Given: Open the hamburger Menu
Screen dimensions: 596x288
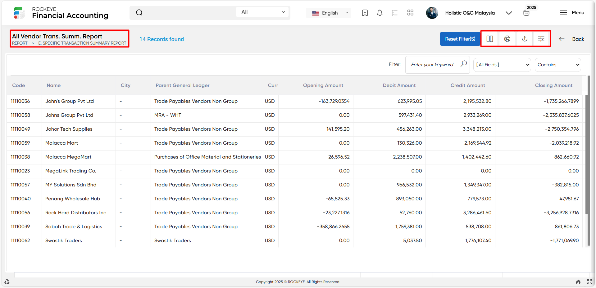Looking at the screenshot, I should click(572, 13).
